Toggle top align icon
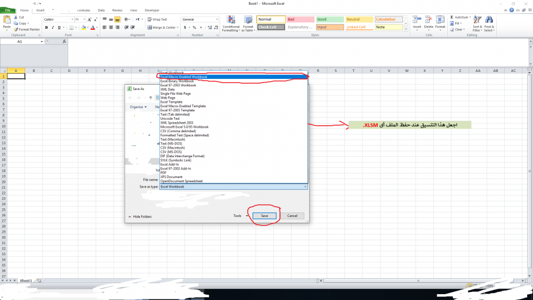 tap(104, 19)
